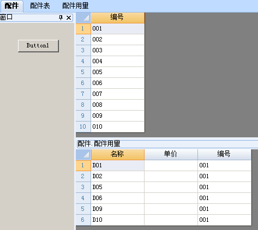
Task: Click the select-all corner of 配件用量 grid
Action: coord(83,155)
